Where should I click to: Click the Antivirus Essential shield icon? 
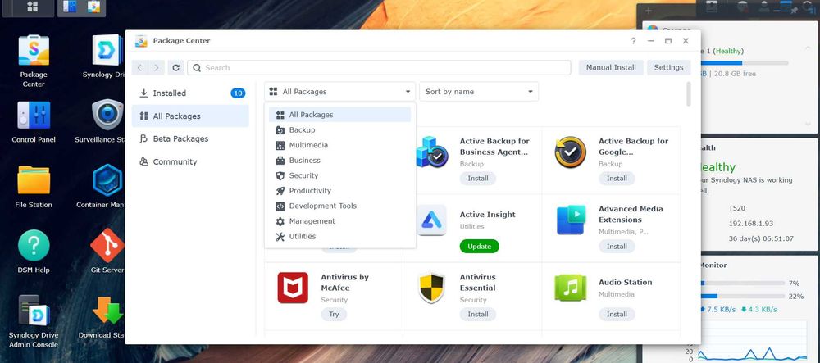(x=431, y=288)
